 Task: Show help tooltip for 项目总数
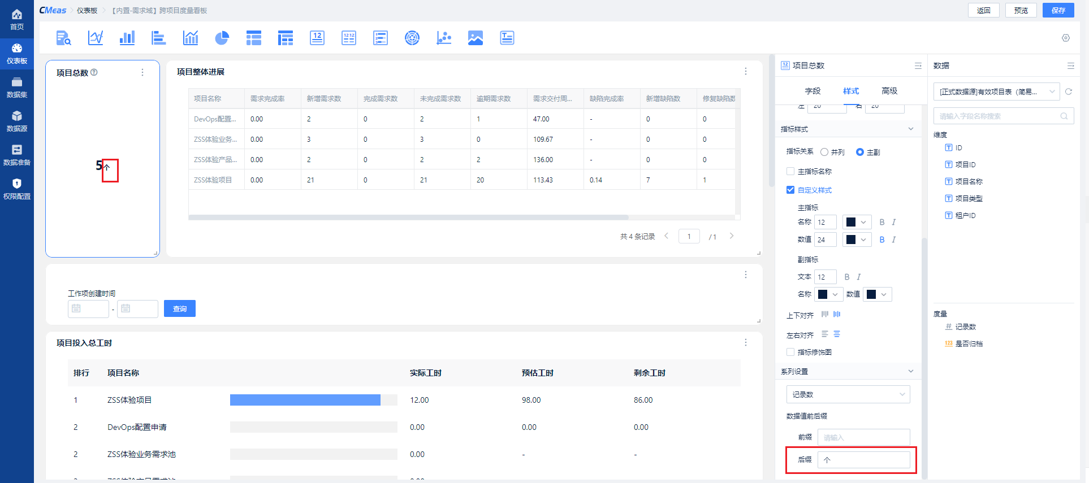(94, 72)
